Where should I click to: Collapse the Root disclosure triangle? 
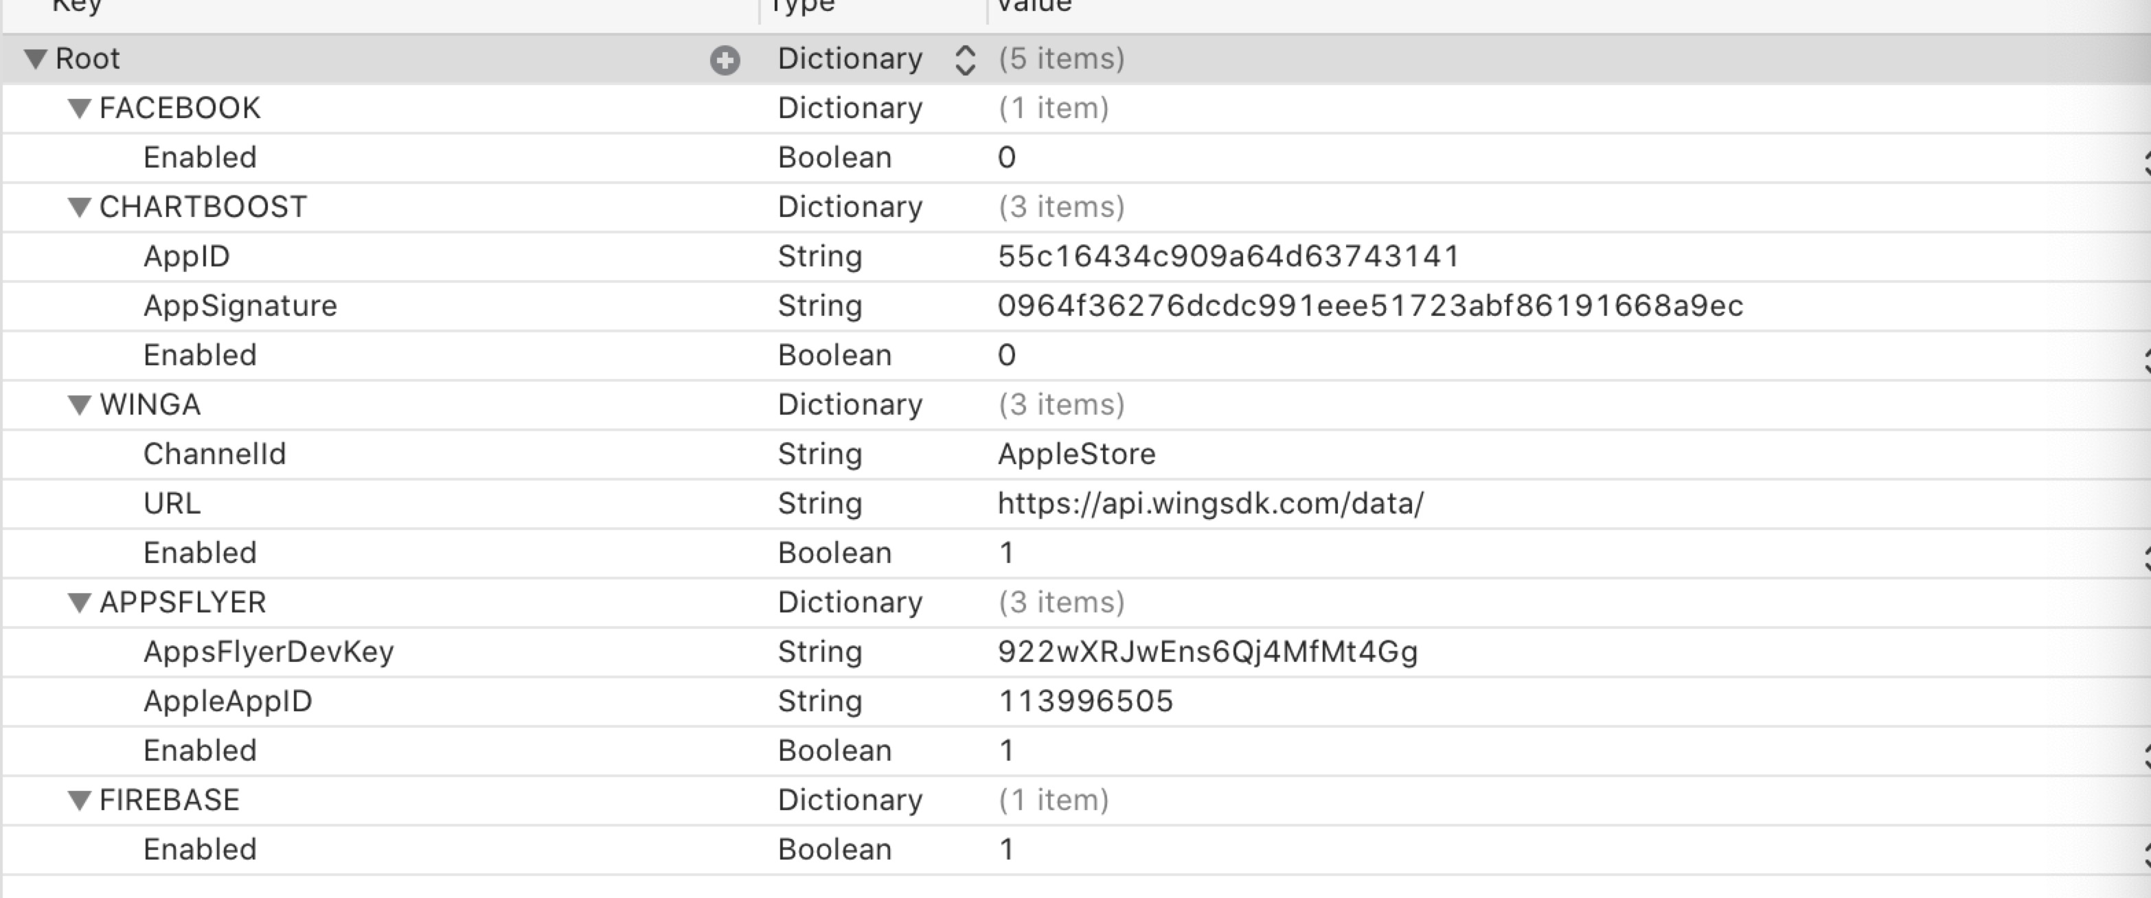[35, 59]
